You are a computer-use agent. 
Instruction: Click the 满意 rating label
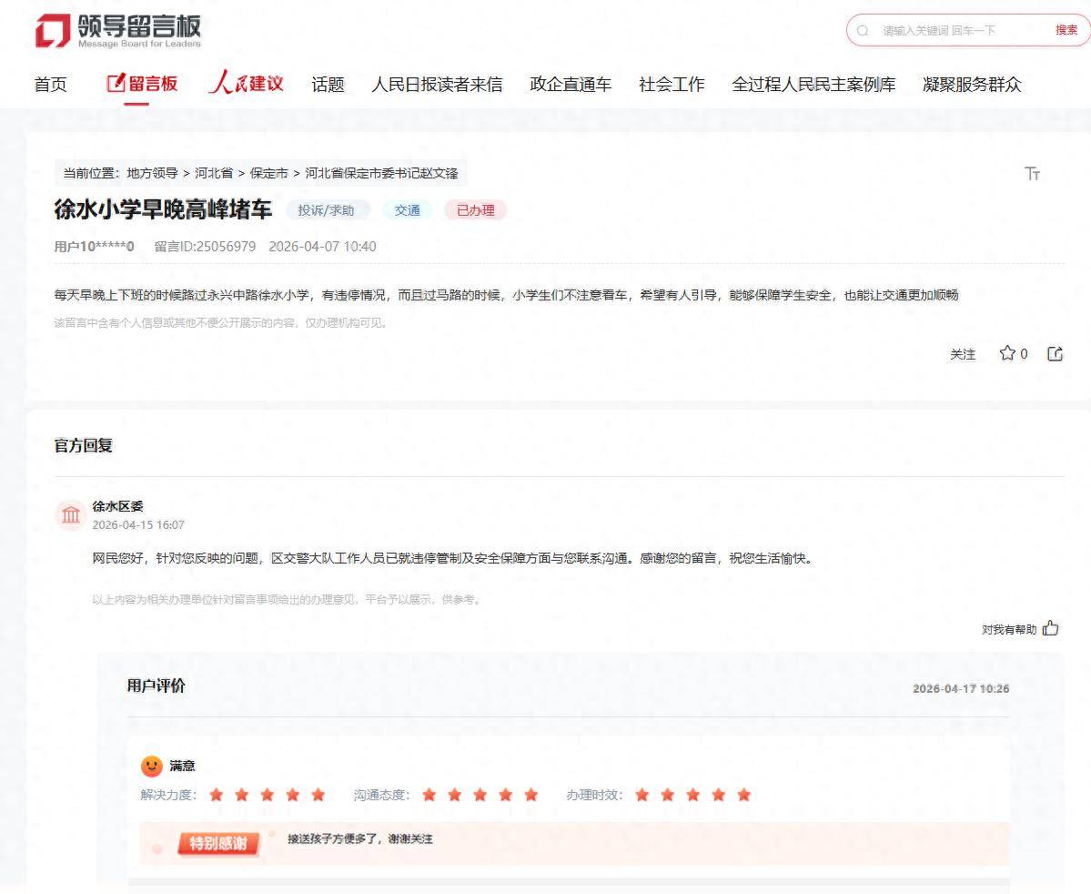click(x=182, y=766)
